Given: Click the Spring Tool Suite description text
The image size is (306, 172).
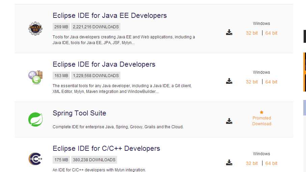Looking at the screenshot, I should (x=118, y=127).
